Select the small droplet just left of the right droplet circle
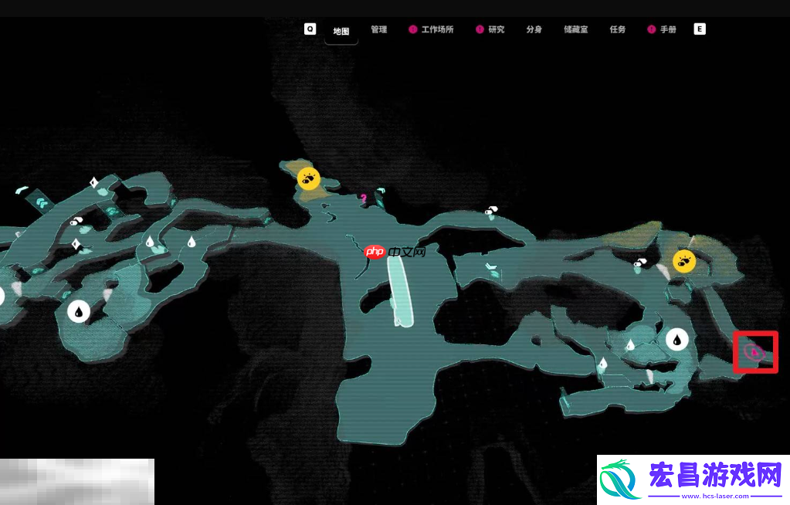The width and height of the screenshot is (790, 505). pyautogui.click(x=630, y=344)
